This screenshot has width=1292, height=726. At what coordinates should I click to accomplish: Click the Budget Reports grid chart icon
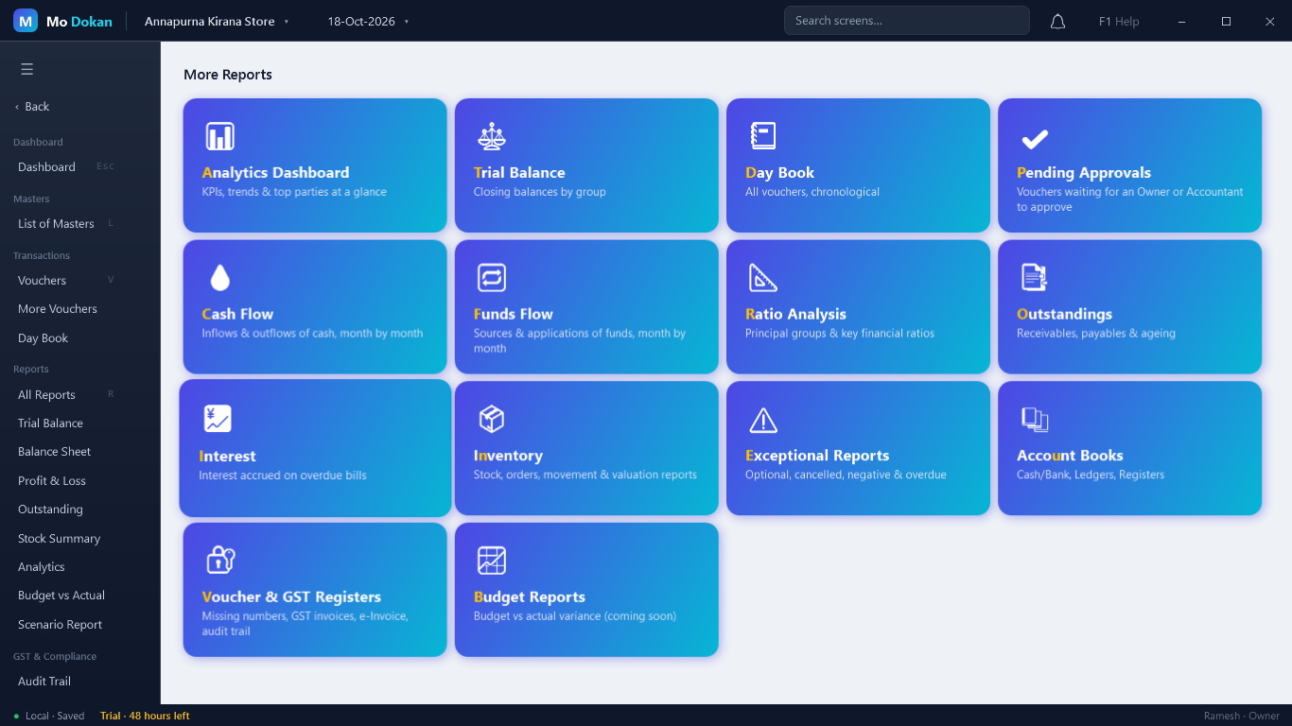coord(492,561)
